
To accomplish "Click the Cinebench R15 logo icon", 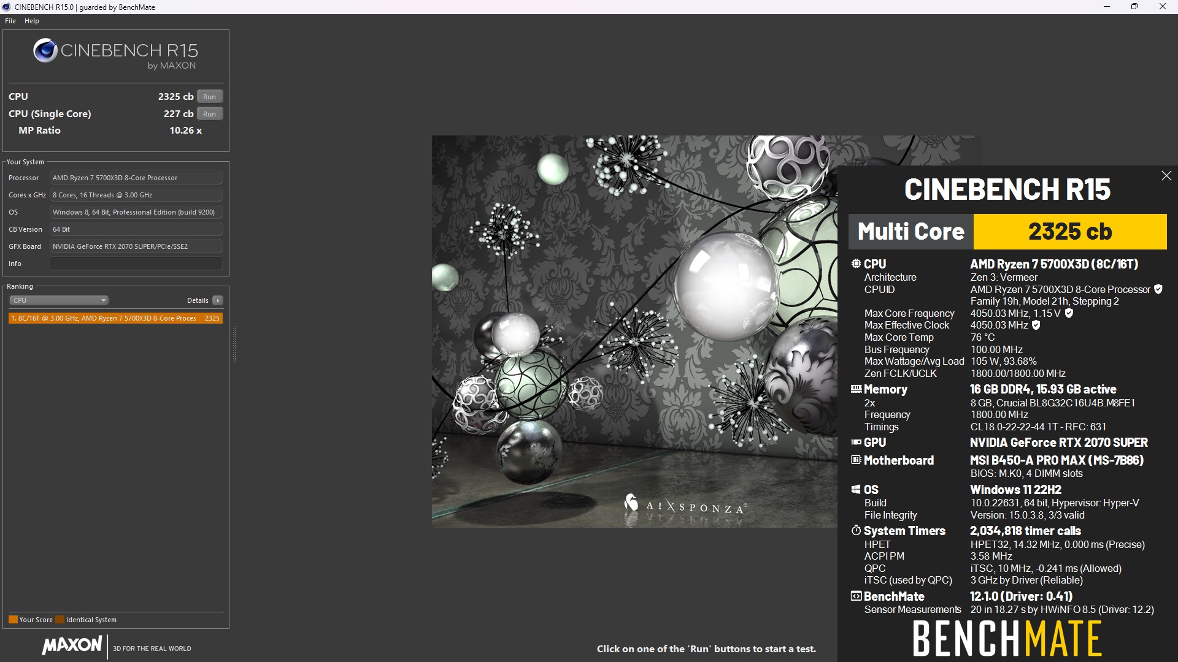I will tap(45, 51).
